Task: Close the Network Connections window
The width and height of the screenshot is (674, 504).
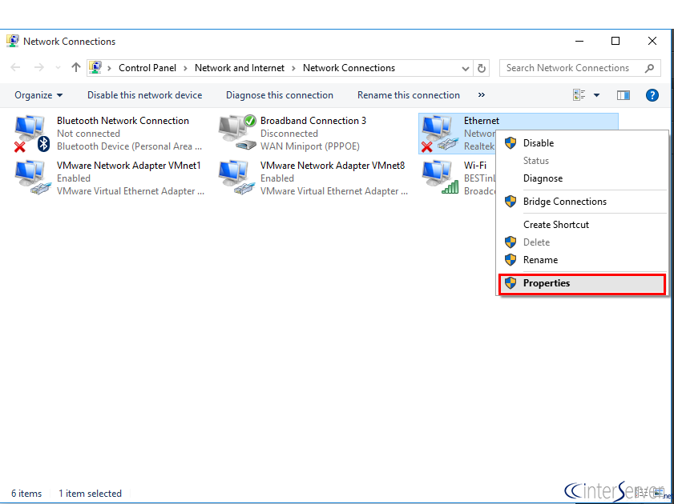Action: tap(652, 41)
